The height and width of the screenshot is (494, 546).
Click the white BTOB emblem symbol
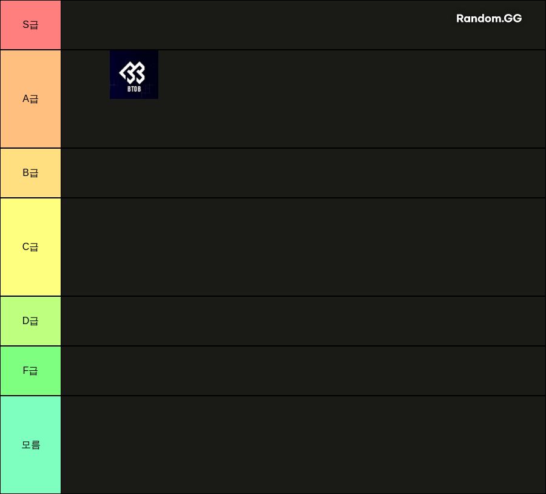click(x=132, y=72)
